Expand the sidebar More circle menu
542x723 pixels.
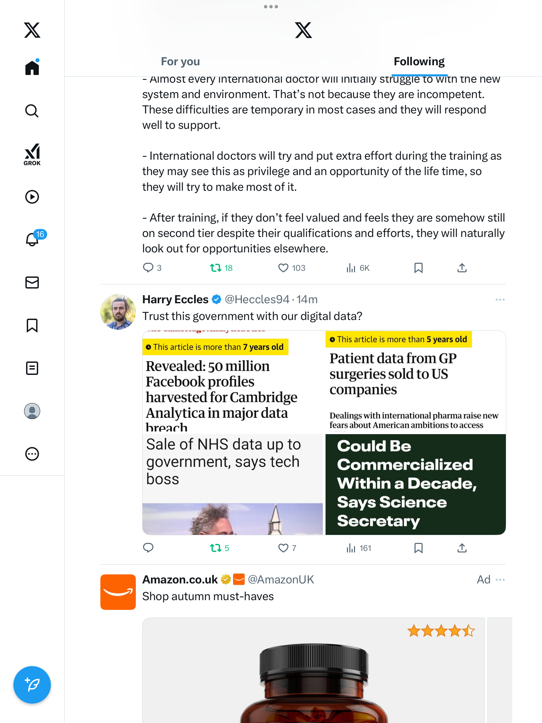click(x=32, y=454)
